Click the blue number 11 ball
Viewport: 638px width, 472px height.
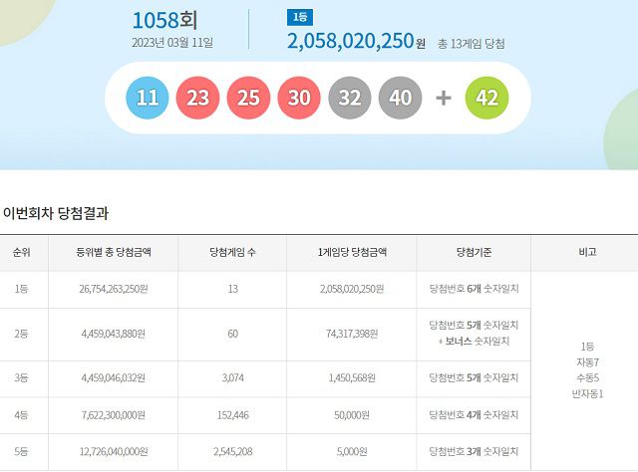coord(148,99)
